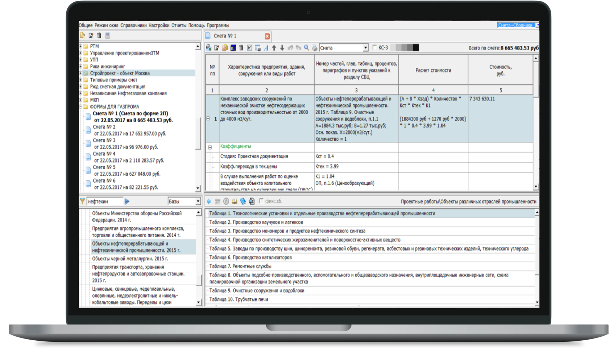
Task: Toggle the КС-3 checkbox
Action: coord(375,47)
